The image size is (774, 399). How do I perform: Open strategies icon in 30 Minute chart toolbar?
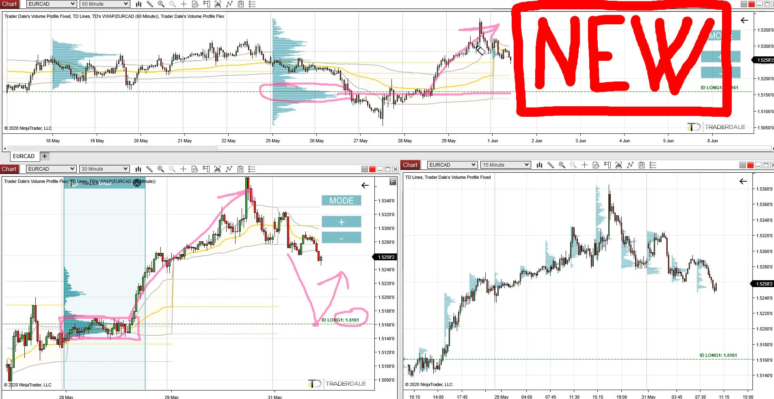coord(229,169)
